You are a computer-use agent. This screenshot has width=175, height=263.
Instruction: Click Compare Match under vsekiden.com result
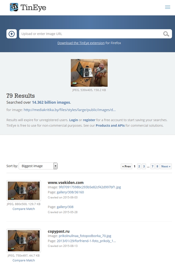pos(24,209)
